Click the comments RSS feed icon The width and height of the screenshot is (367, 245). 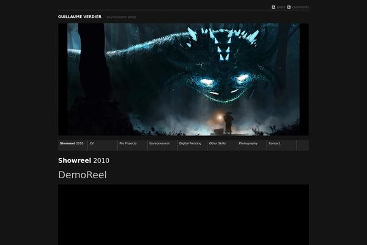tap(289, 7)
